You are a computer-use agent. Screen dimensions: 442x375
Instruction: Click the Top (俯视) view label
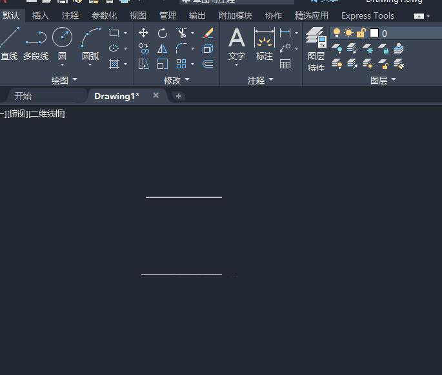17,114
